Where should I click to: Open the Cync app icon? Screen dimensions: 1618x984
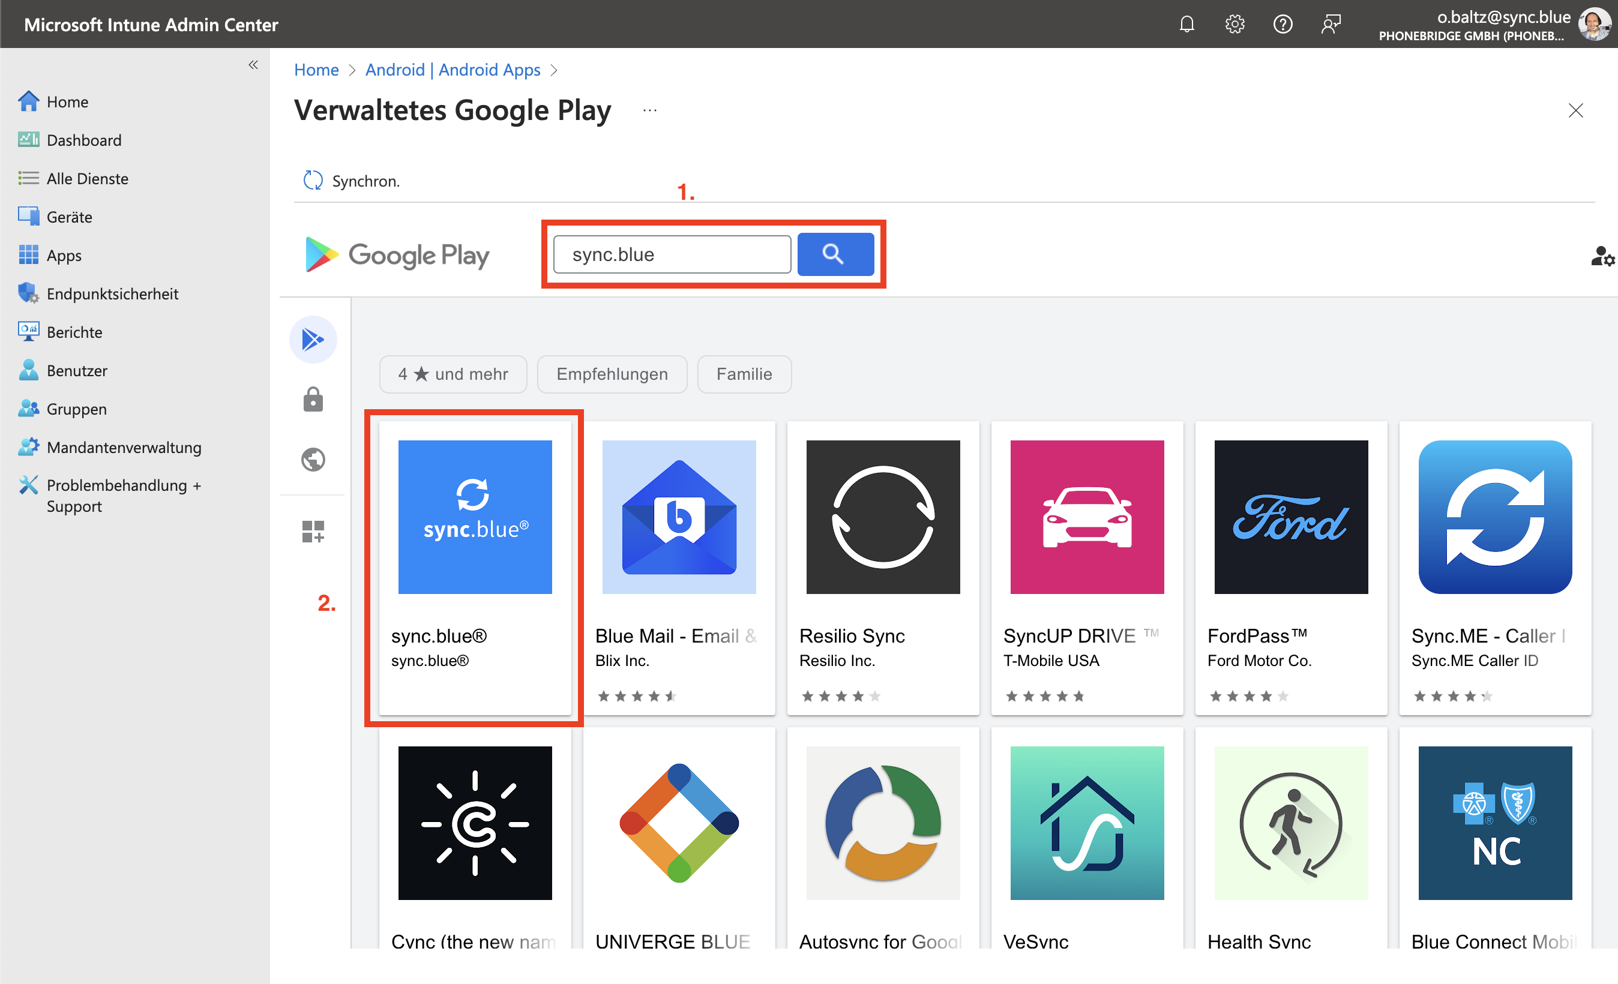pyautogui.click(x=475, y=823)
